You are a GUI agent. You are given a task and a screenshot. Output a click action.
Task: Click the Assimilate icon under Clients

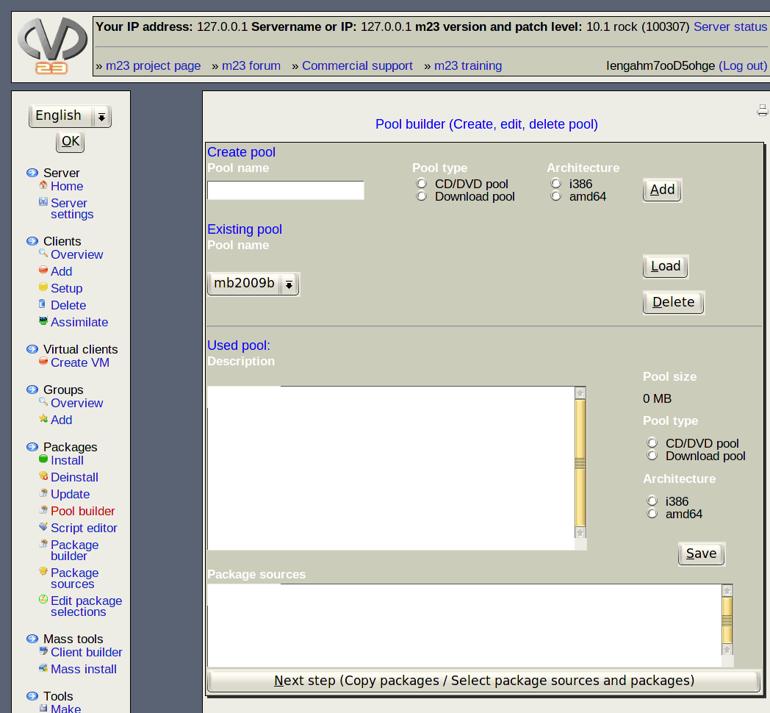click(43, 321)
